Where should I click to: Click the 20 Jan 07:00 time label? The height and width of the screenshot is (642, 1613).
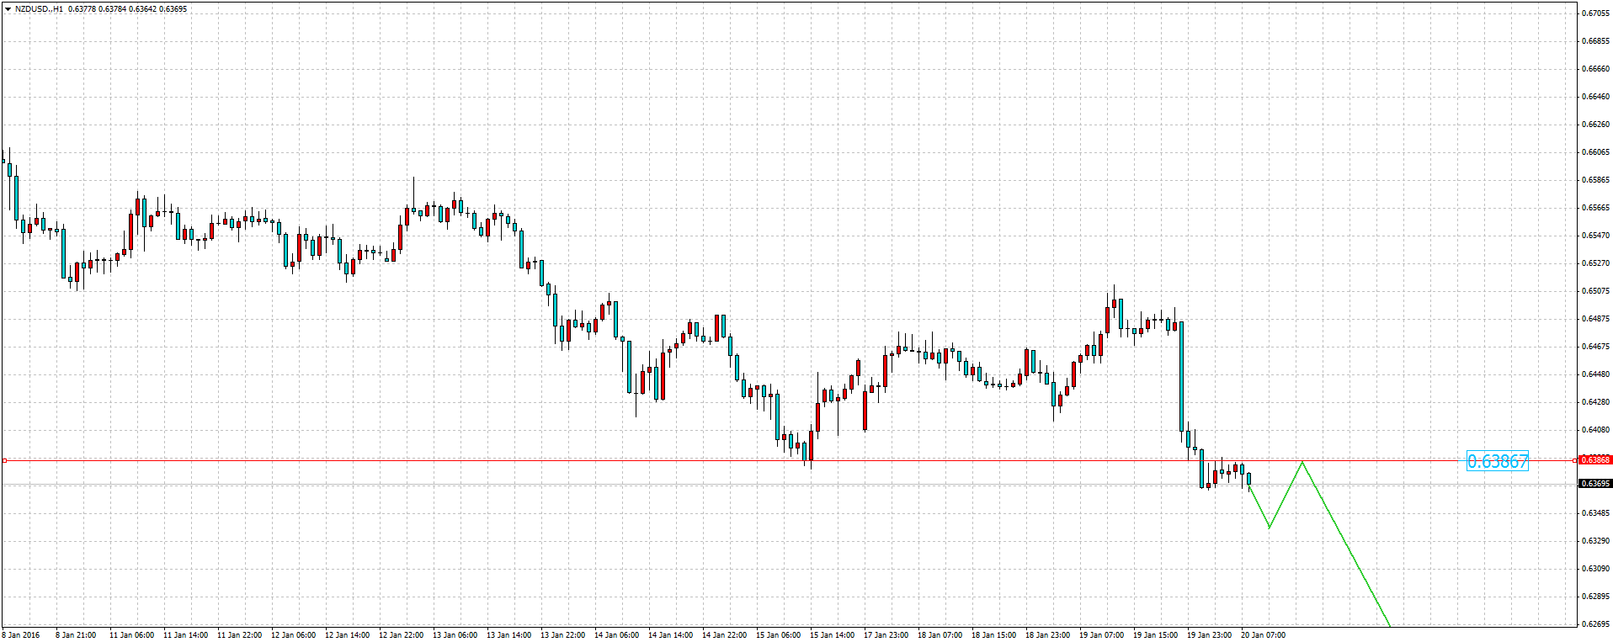(1263, 635)
